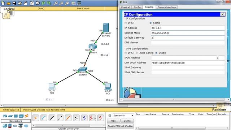The width and height of the screenshot is (231, 130).
Task: Choose the Serial DCE cable with clock
Action: point(92,118)
